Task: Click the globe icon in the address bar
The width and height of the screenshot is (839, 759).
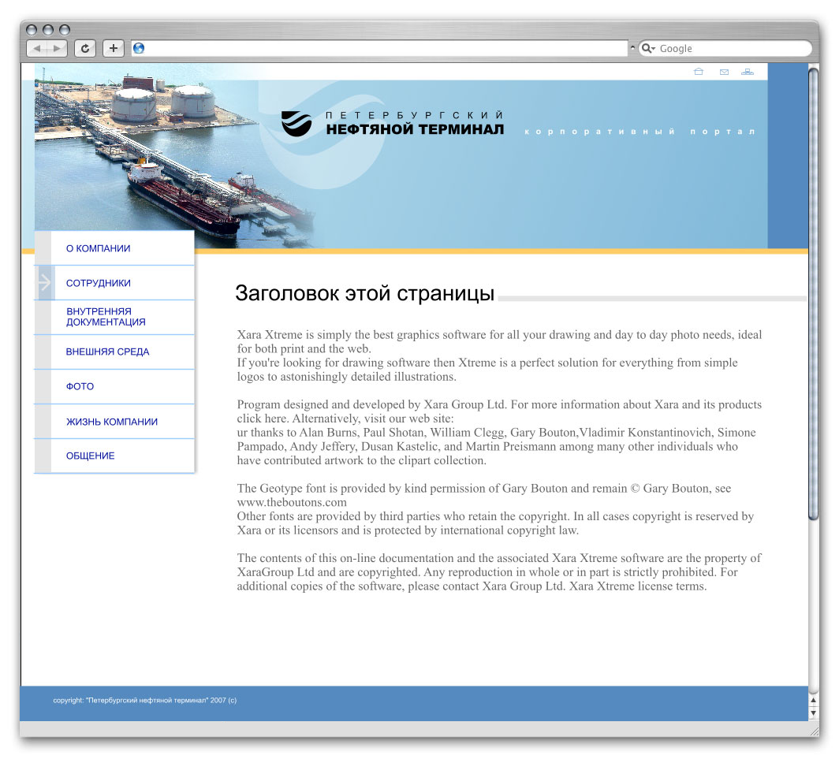Action: pos(139,49)
